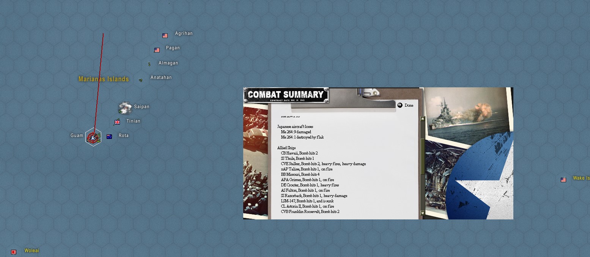Image resolution: width=590 pixels, height=257 pixels.
Task: Click 'Me 264: 1 destroyed by flak' line
Action: (x=302, y=137)
